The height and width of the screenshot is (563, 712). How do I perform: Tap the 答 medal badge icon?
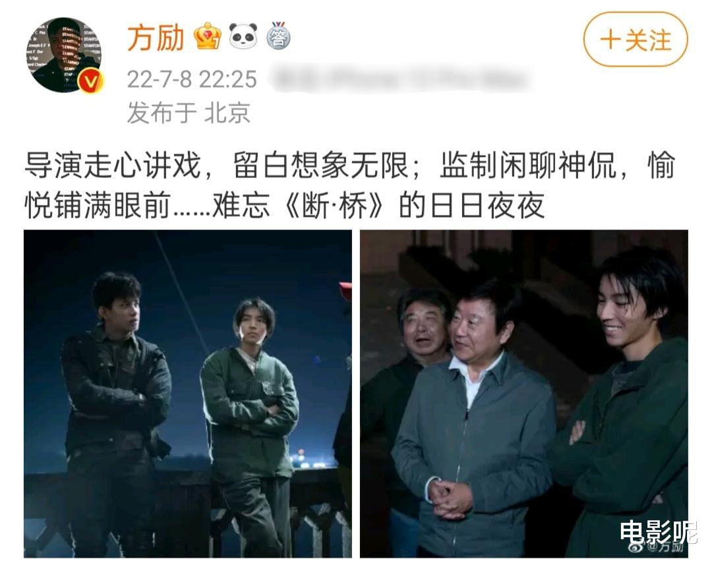click(278, 36)
